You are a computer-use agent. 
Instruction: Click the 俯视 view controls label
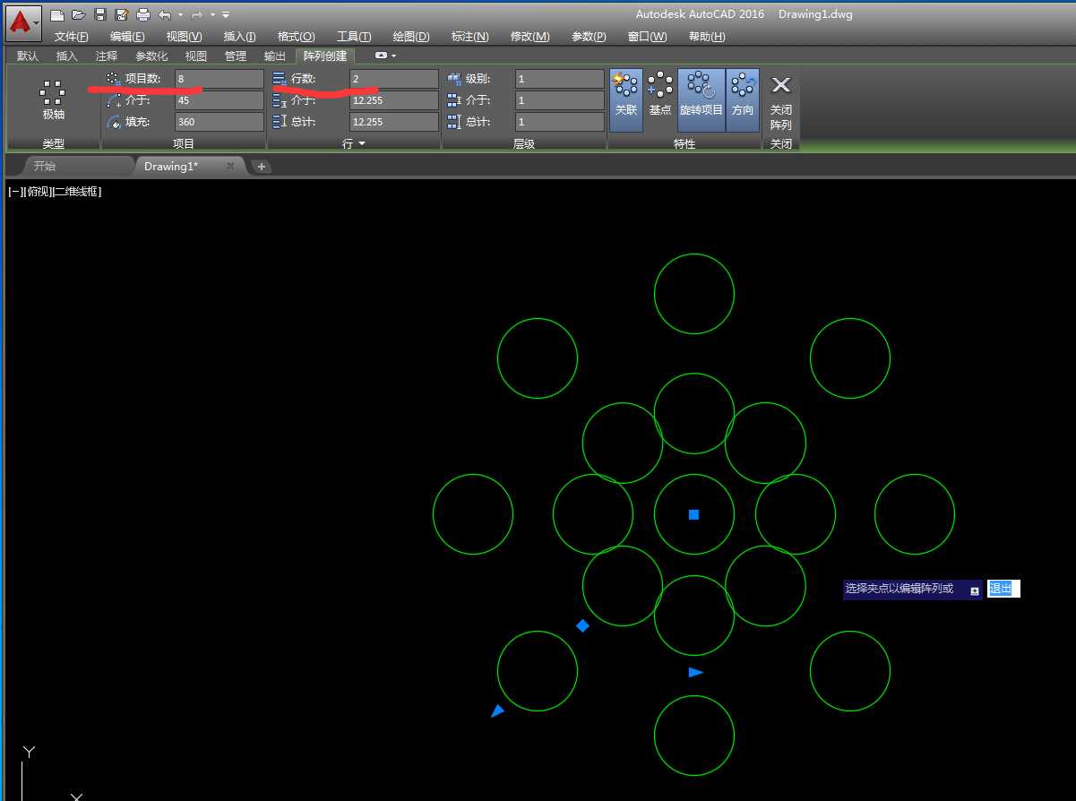point(39,192)
